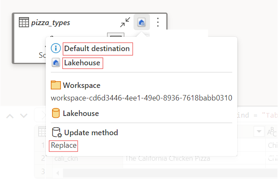Click the Lakehouse destination icon on pizza_types
The height and width of the screenshot is (180, 278).
pos(142,22)
